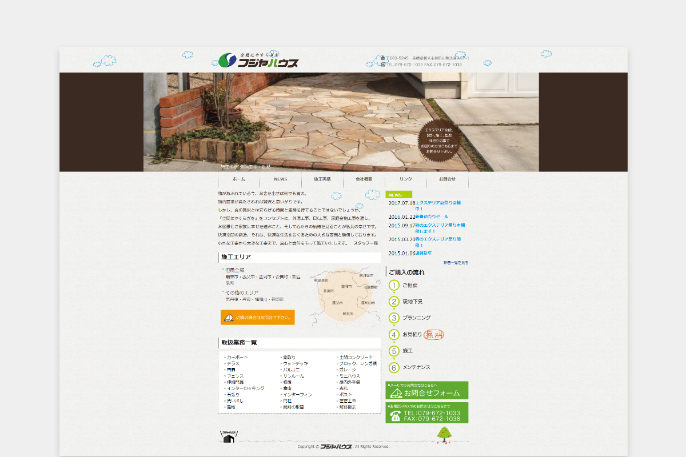Image resolution: width=686 pixels, height=457 pixels.
Task: Open the お問合せ navigation tab
Action: (448, 179)
